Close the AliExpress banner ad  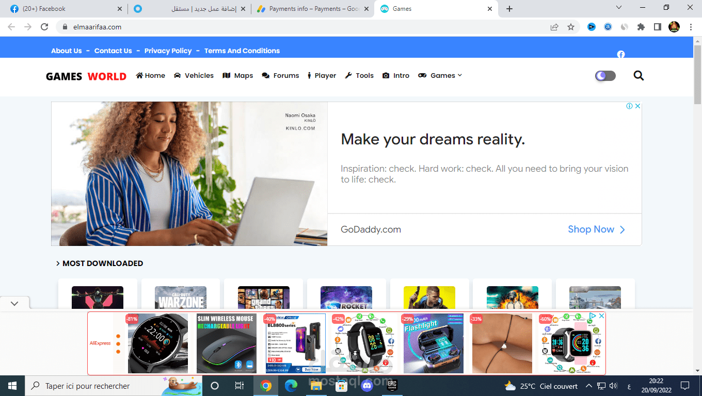pyautogui.click(x=601, y=316)
